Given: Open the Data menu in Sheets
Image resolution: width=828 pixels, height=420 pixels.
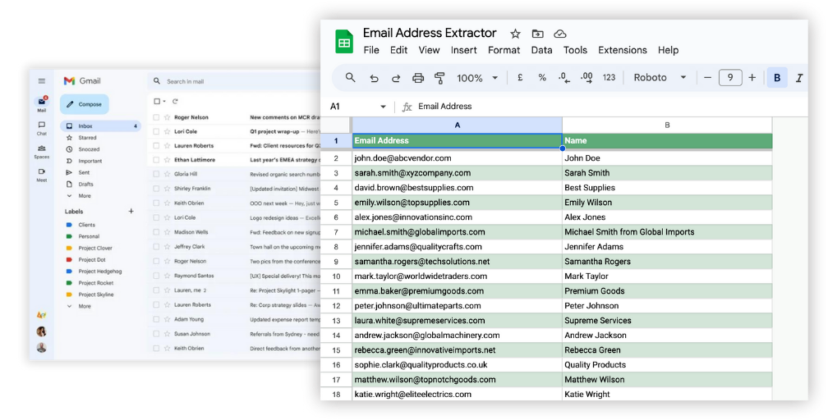Looking at the screenshot, I should pos(542,50).
